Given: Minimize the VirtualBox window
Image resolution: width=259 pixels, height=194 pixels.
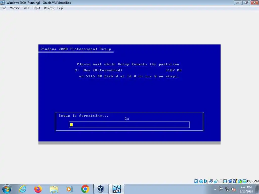Looking at the screenshot, I should pos(238,3).
